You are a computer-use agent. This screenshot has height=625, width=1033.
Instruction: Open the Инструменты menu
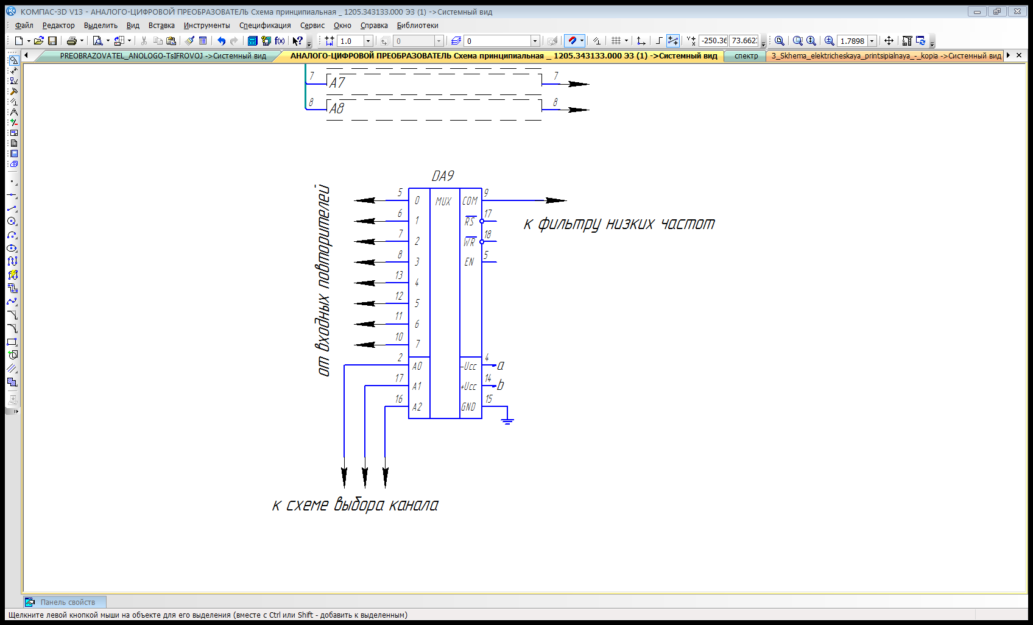tap(207, 26)
